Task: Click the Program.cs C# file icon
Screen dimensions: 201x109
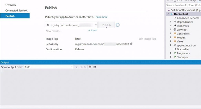Action: click(x=175, y=53)
